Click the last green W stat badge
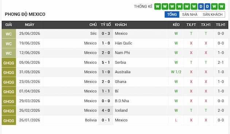The height and width of the screenshot is (134, 230). coord(222,7)
